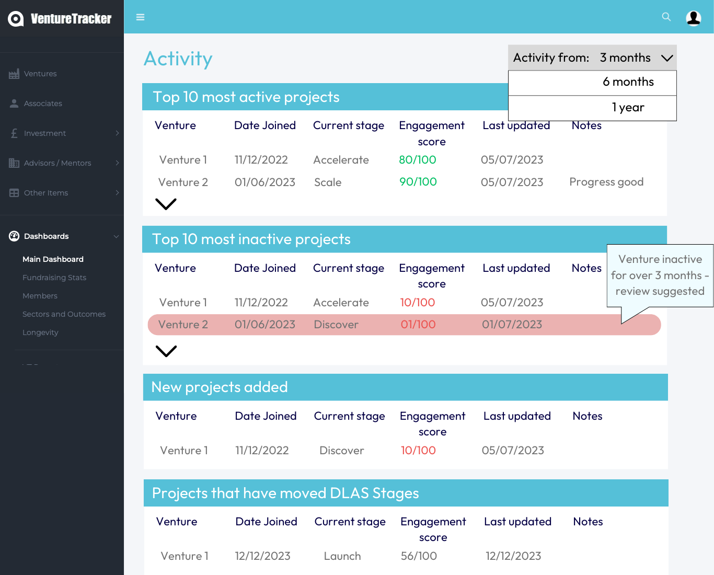Open the user profile avatar
Viewport: 714px width, 575px height.
tap(693, 18)
